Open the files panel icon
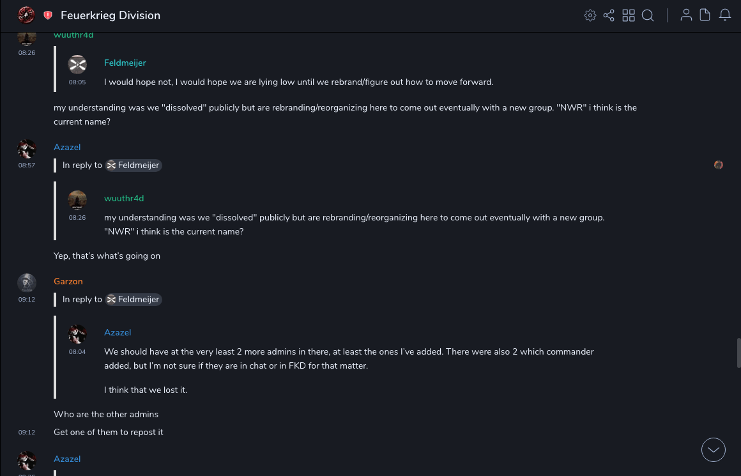Screen dimensions: 741x476 tap(705, 15)
